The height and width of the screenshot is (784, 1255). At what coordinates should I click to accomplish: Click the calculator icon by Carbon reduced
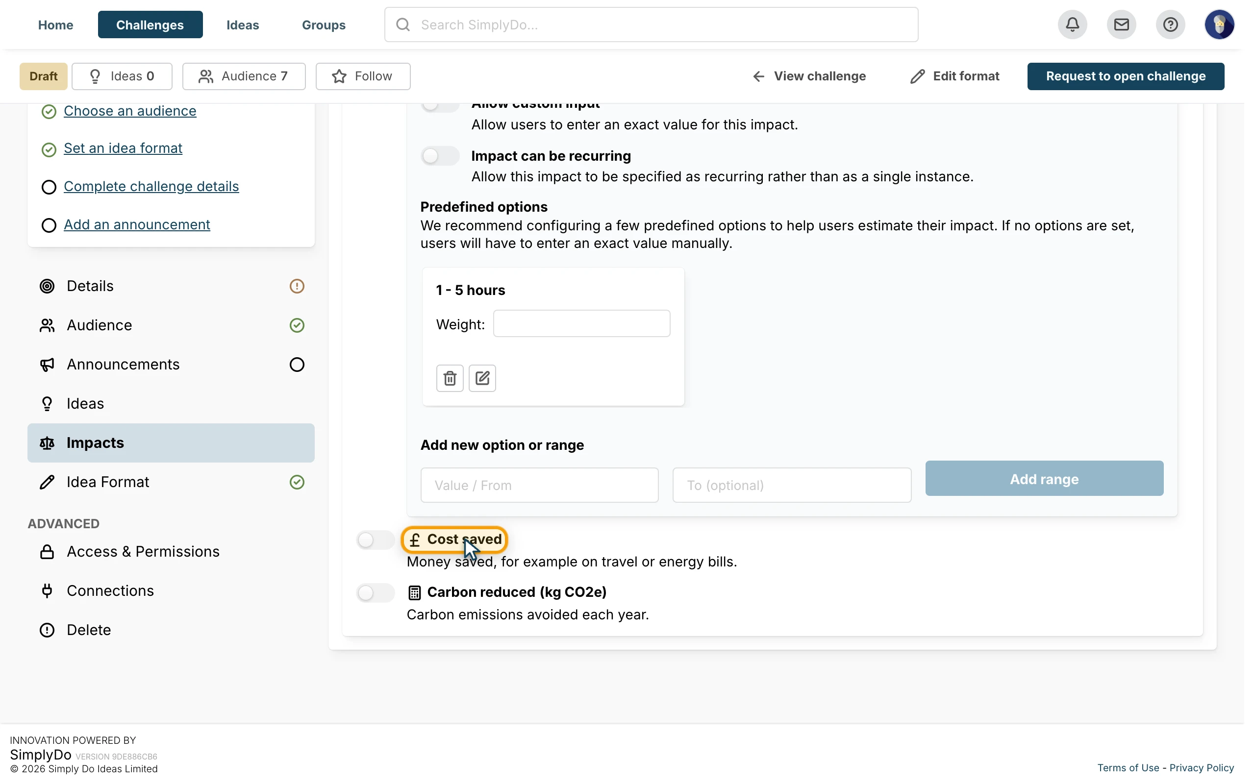414,592
